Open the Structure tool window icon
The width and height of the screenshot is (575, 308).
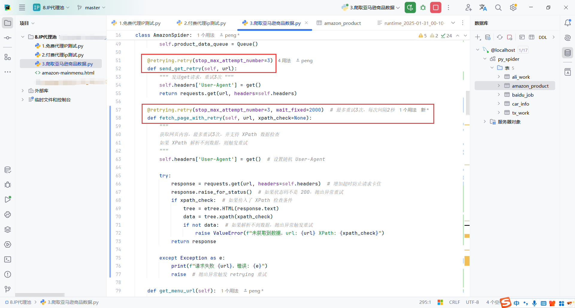coord(7,57)
